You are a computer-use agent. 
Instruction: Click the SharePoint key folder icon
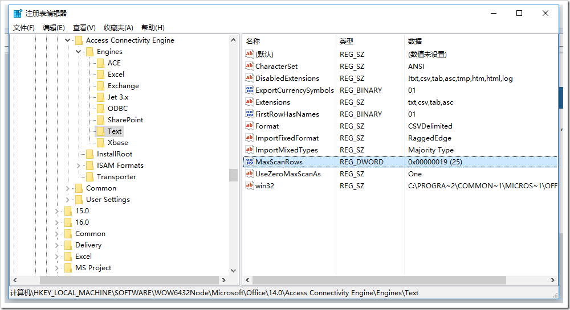(x=101, y=120)
